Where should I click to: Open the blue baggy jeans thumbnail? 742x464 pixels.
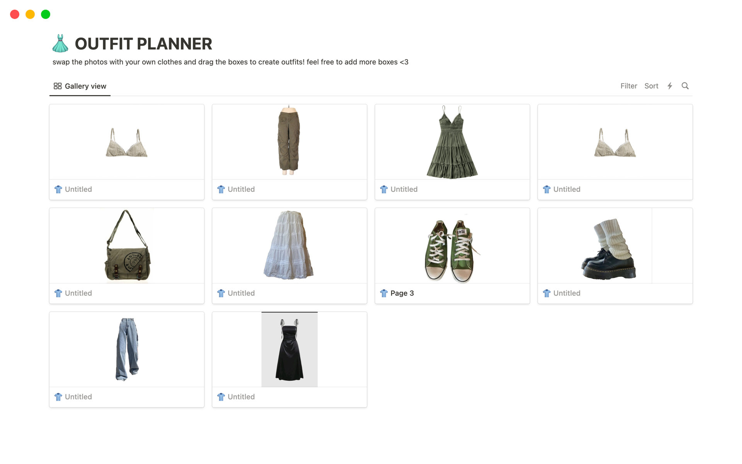click(x=127, y=349)
